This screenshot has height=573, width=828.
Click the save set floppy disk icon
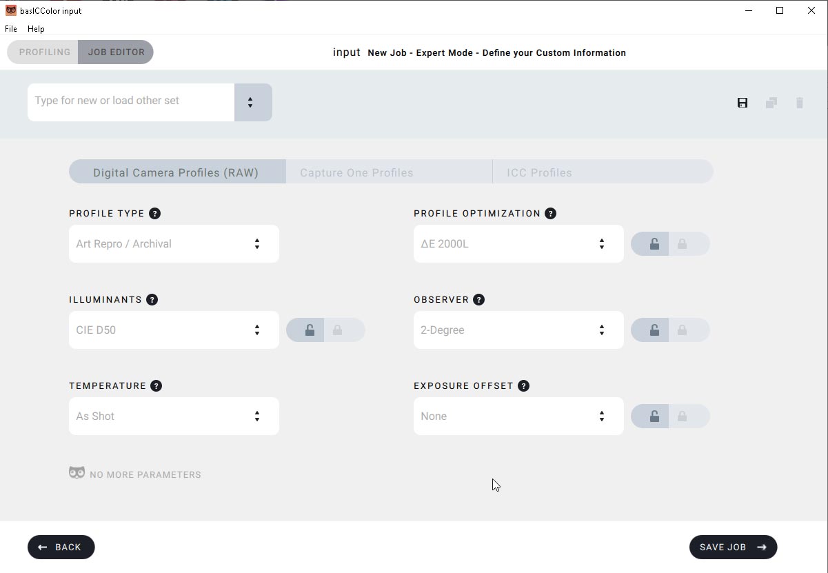(x=743, y=103)
